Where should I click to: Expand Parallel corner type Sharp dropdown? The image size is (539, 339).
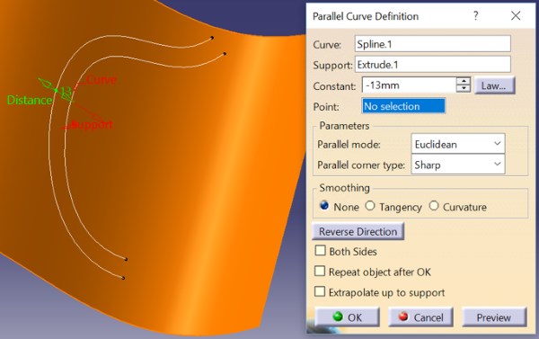pos(458,165)
